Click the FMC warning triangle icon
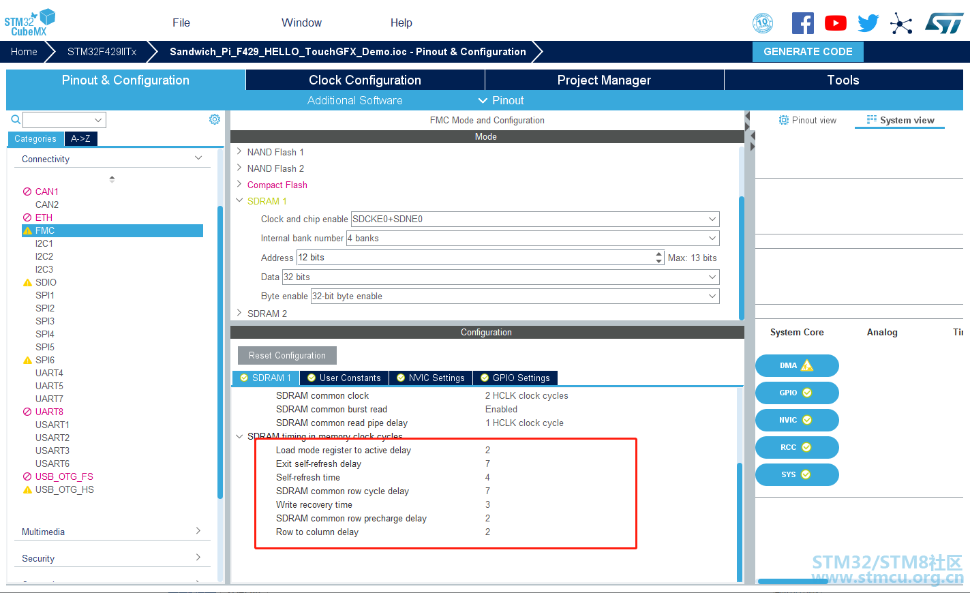 [x=28, y=231]
